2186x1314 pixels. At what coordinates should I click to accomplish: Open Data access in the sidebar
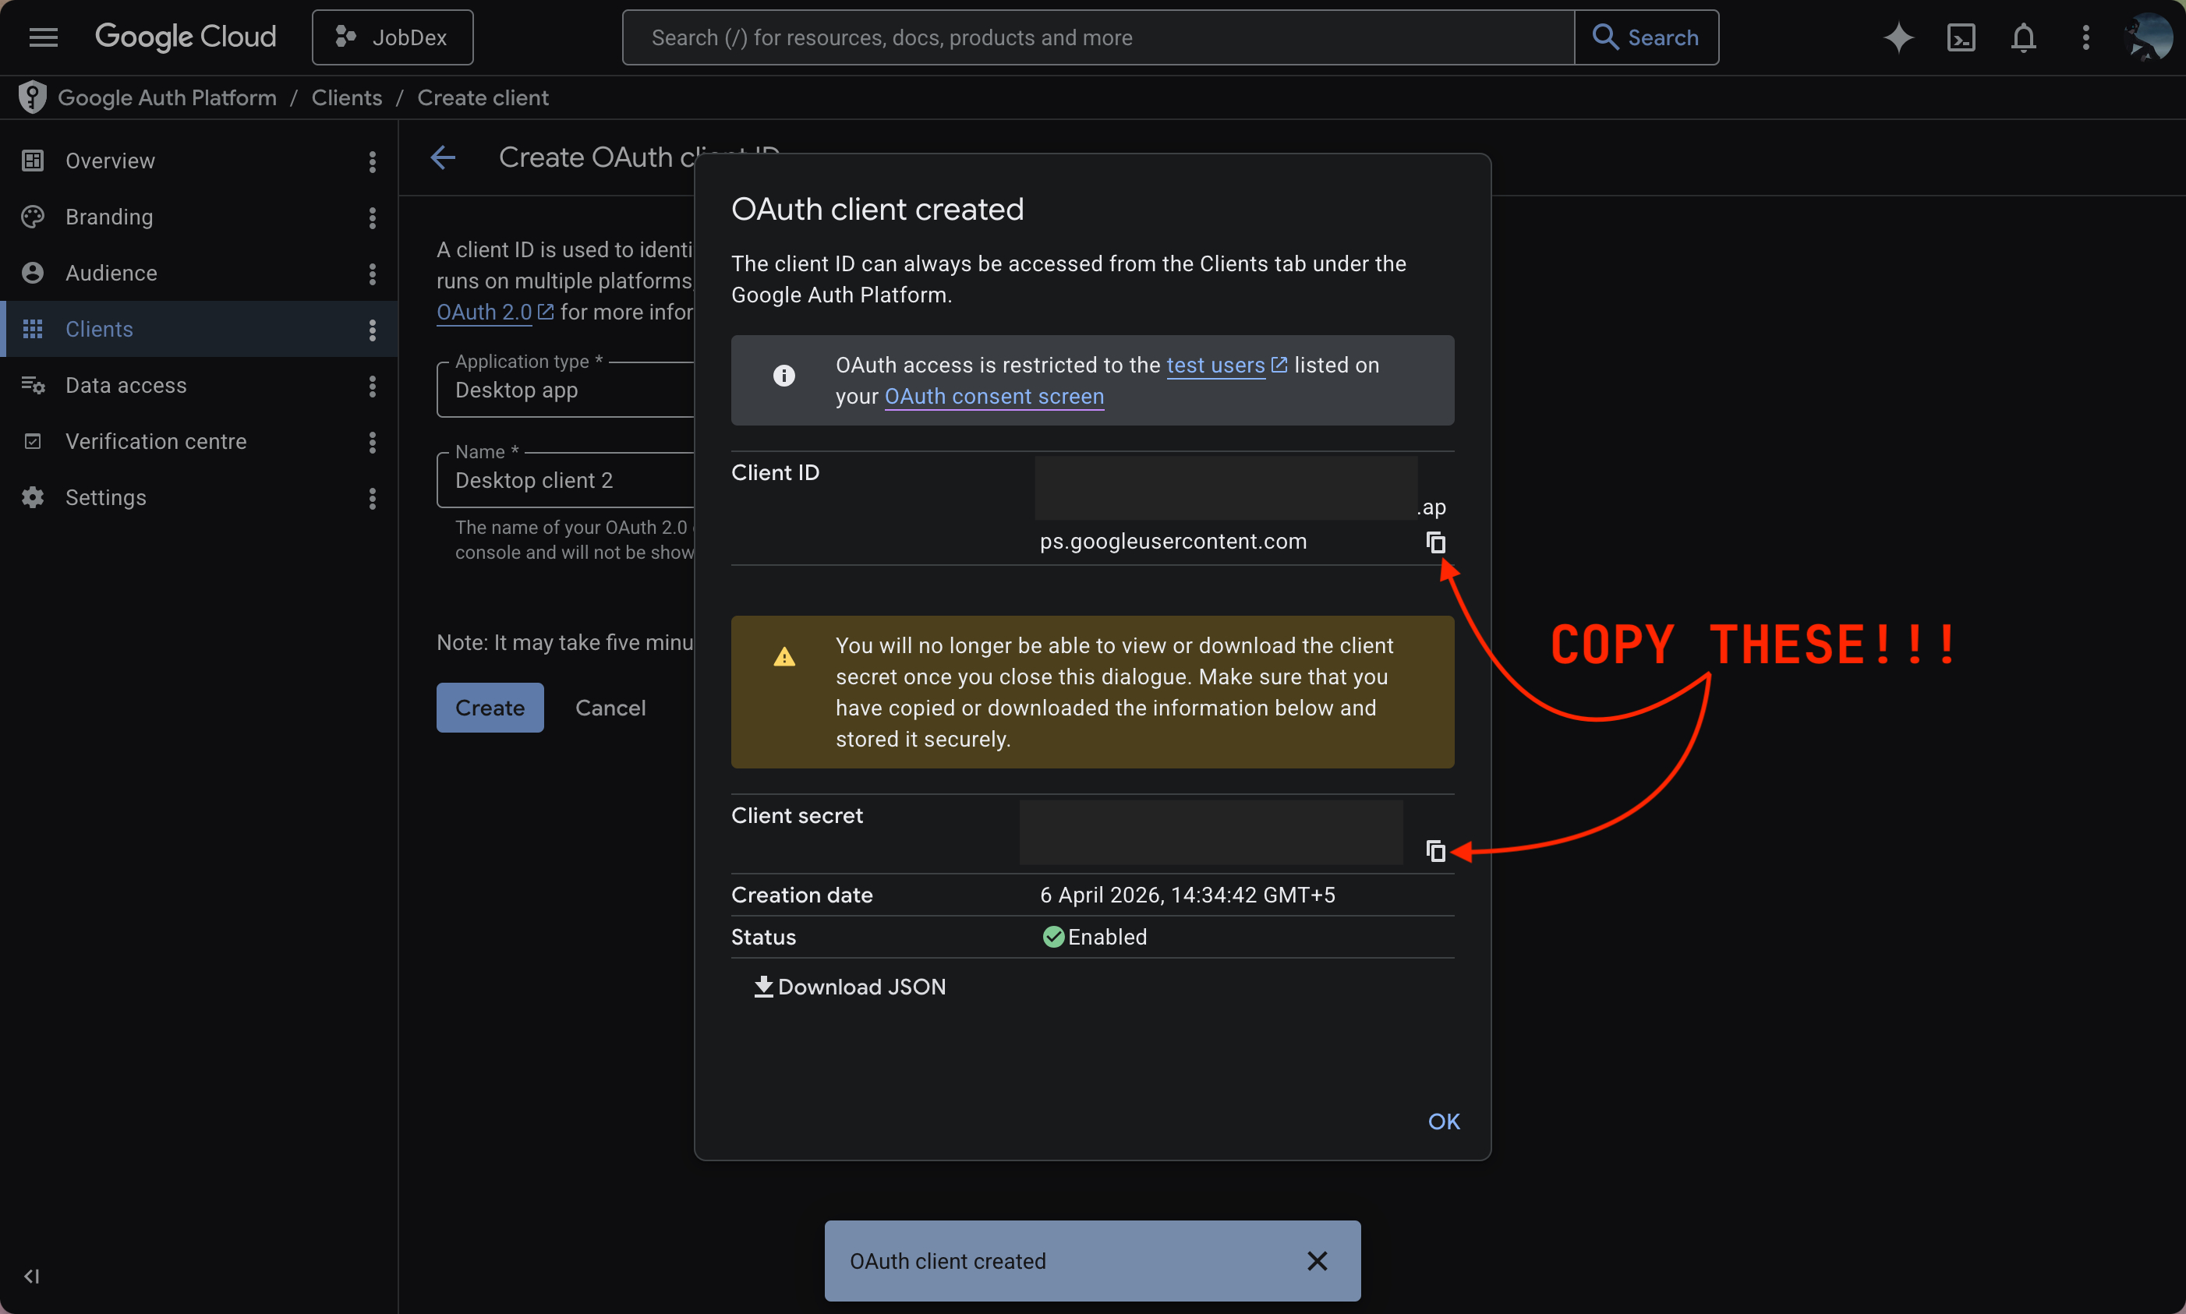tap(126, 385)
